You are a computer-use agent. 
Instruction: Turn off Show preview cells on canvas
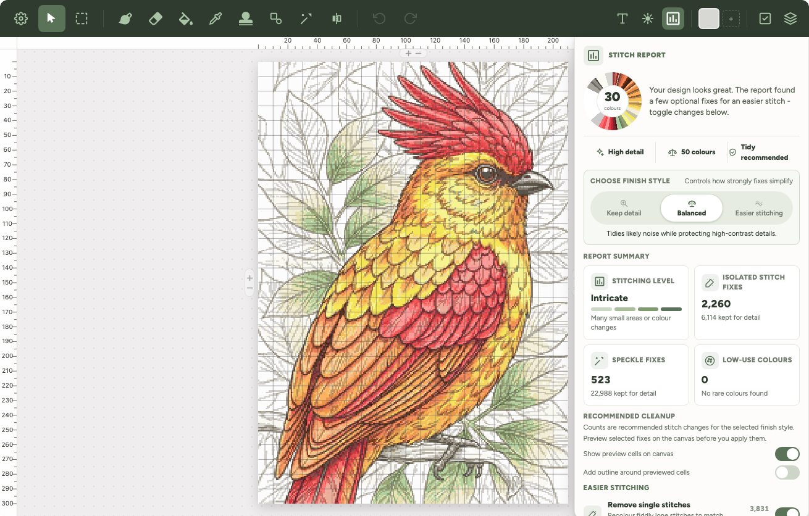tap(787, 454)
